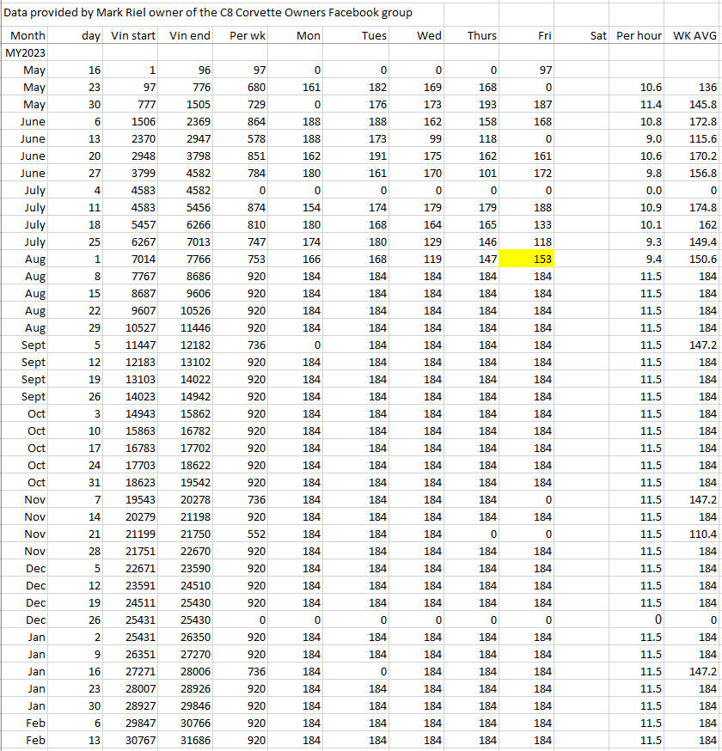Click the Sat column header cell
The width and height of the screenshot is (722, 751).
(598, 35)
